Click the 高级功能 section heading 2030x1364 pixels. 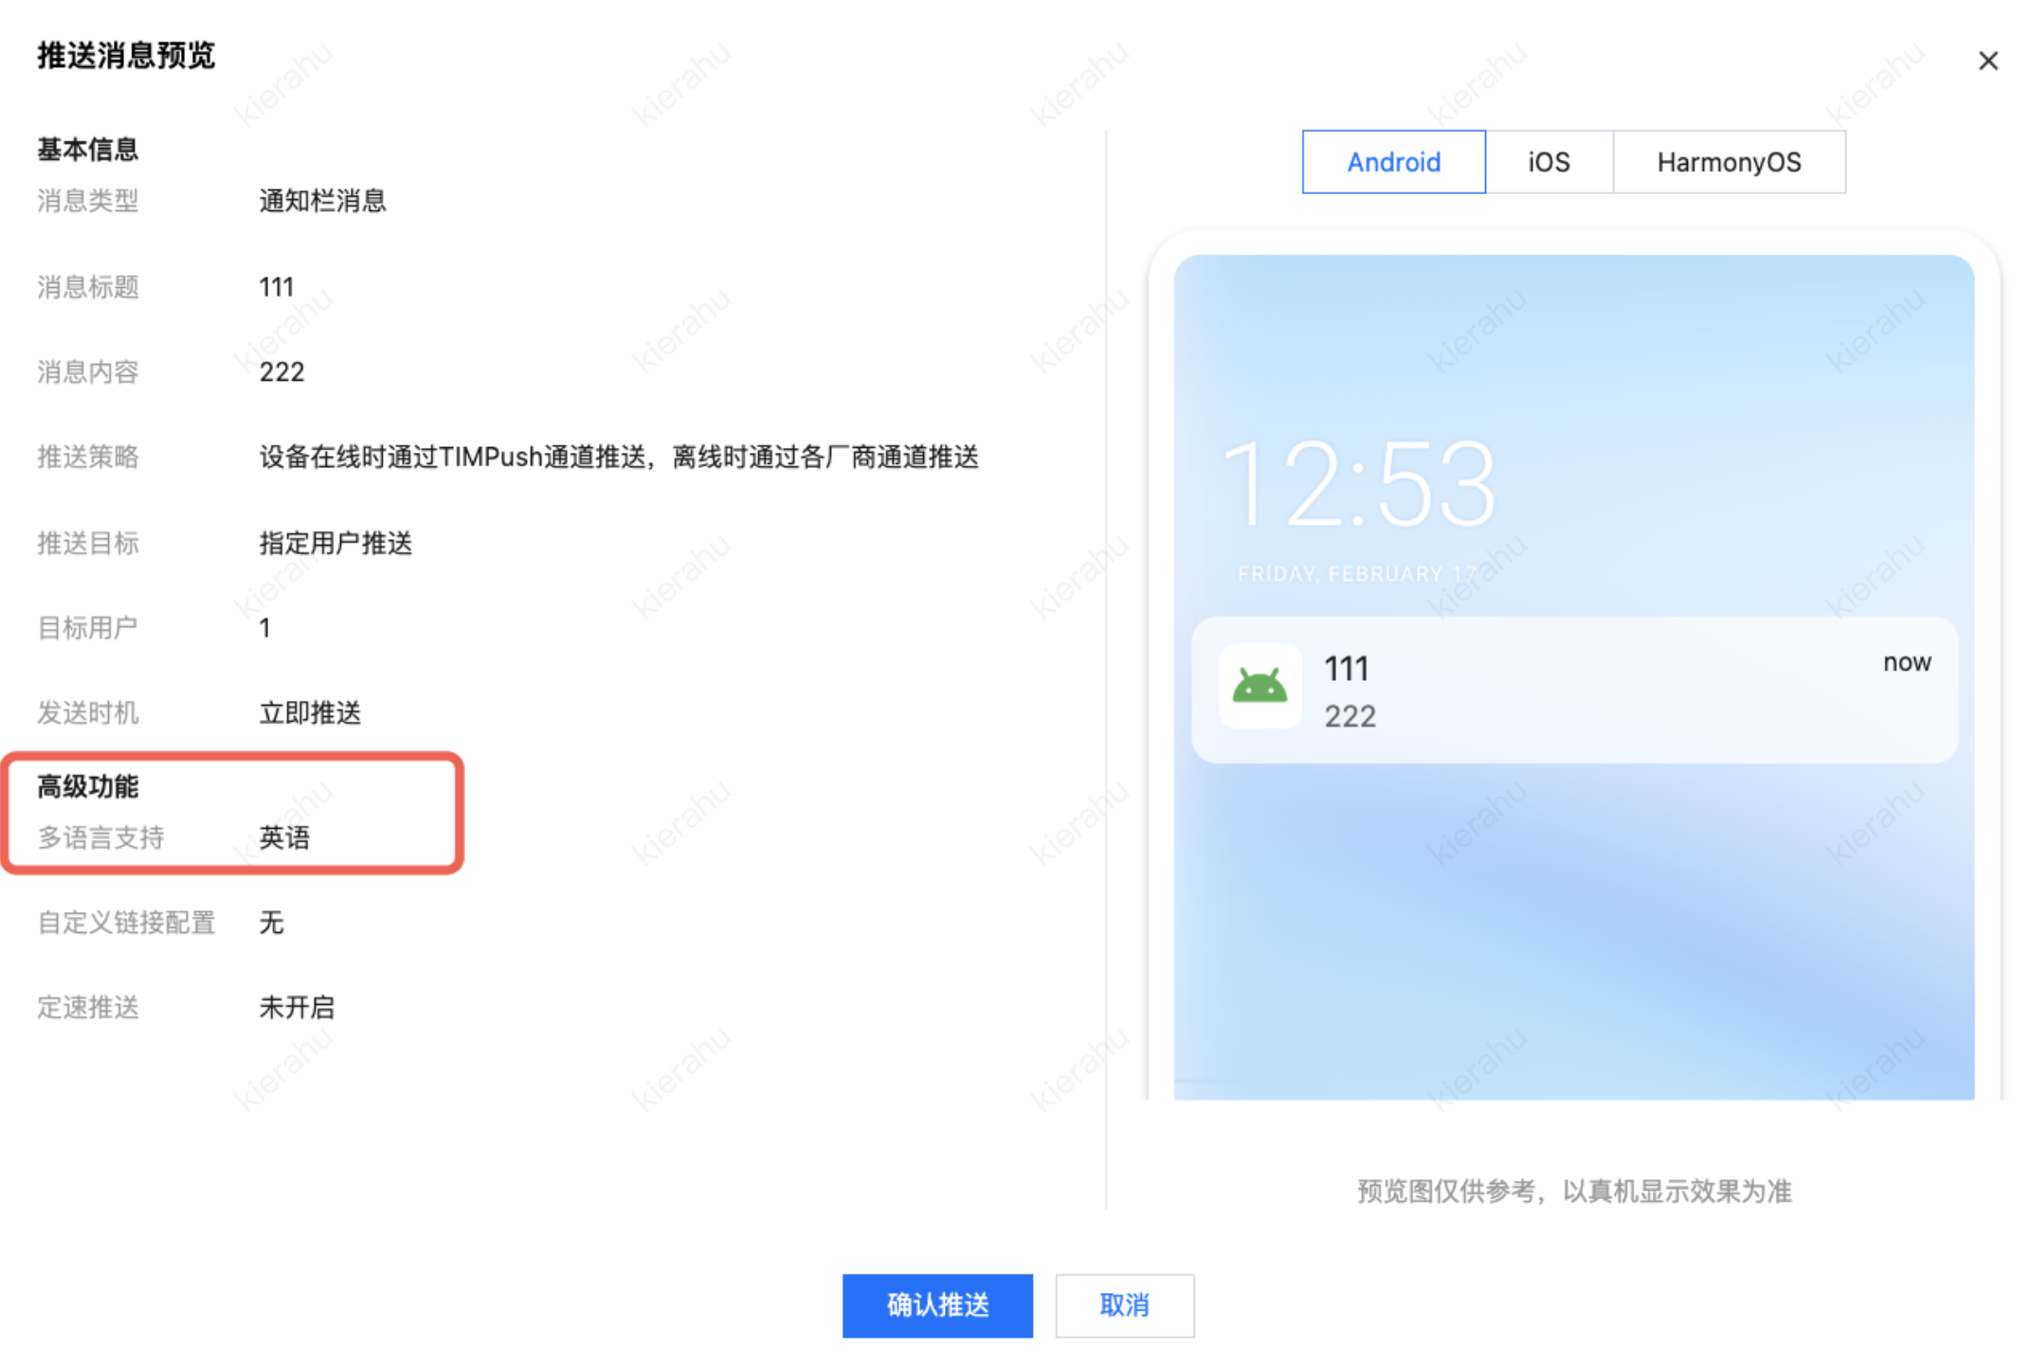(x=88, y=786)
